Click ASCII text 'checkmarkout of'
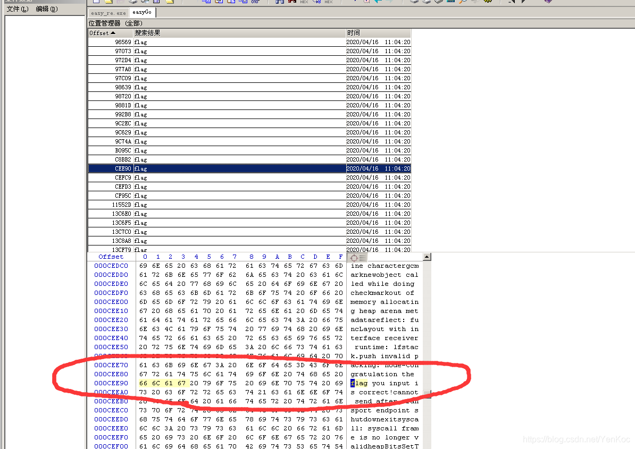 coord(382,293)
